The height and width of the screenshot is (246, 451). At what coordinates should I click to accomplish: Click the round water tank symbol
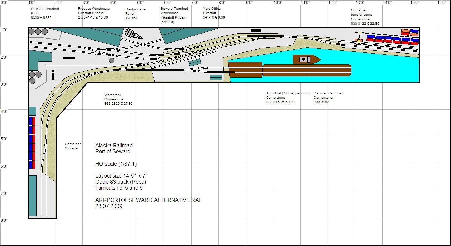[x=112, y=60]
